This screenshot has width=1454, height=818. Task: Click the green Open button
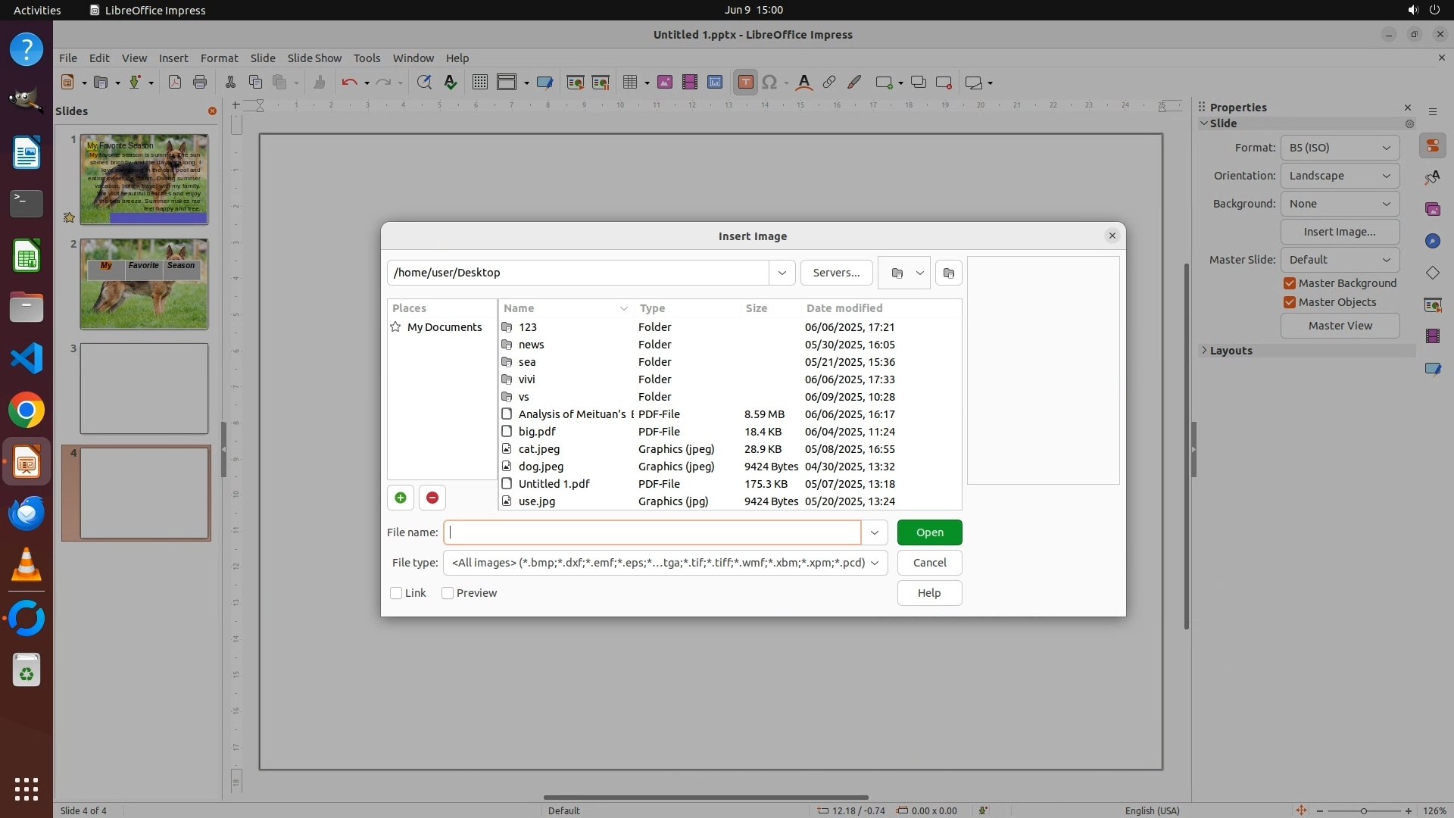click(929, 532)
